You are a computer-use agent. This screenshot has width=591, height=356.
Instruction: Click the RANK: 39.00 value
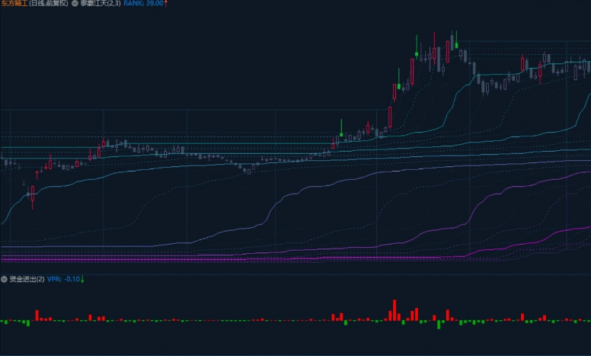pyautogui.click(x=143, y=3)
